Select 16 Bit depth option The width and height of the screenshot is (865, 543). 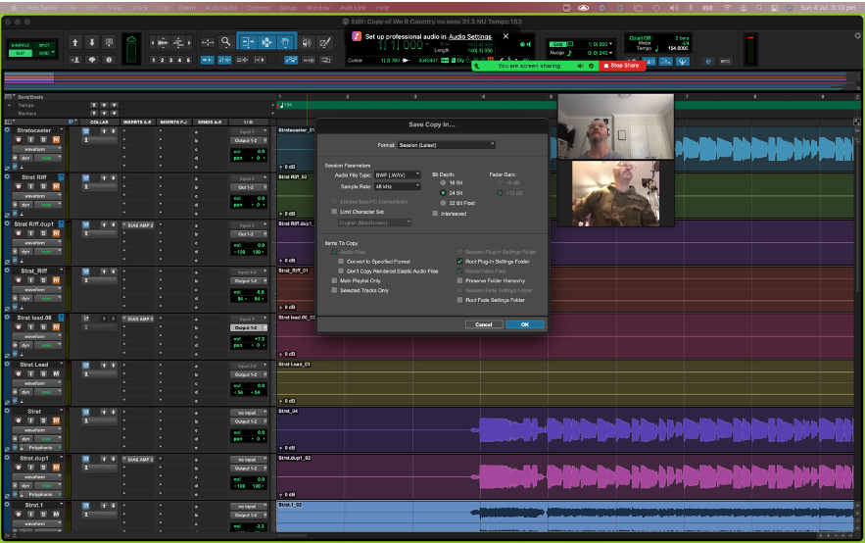(443, 182)
